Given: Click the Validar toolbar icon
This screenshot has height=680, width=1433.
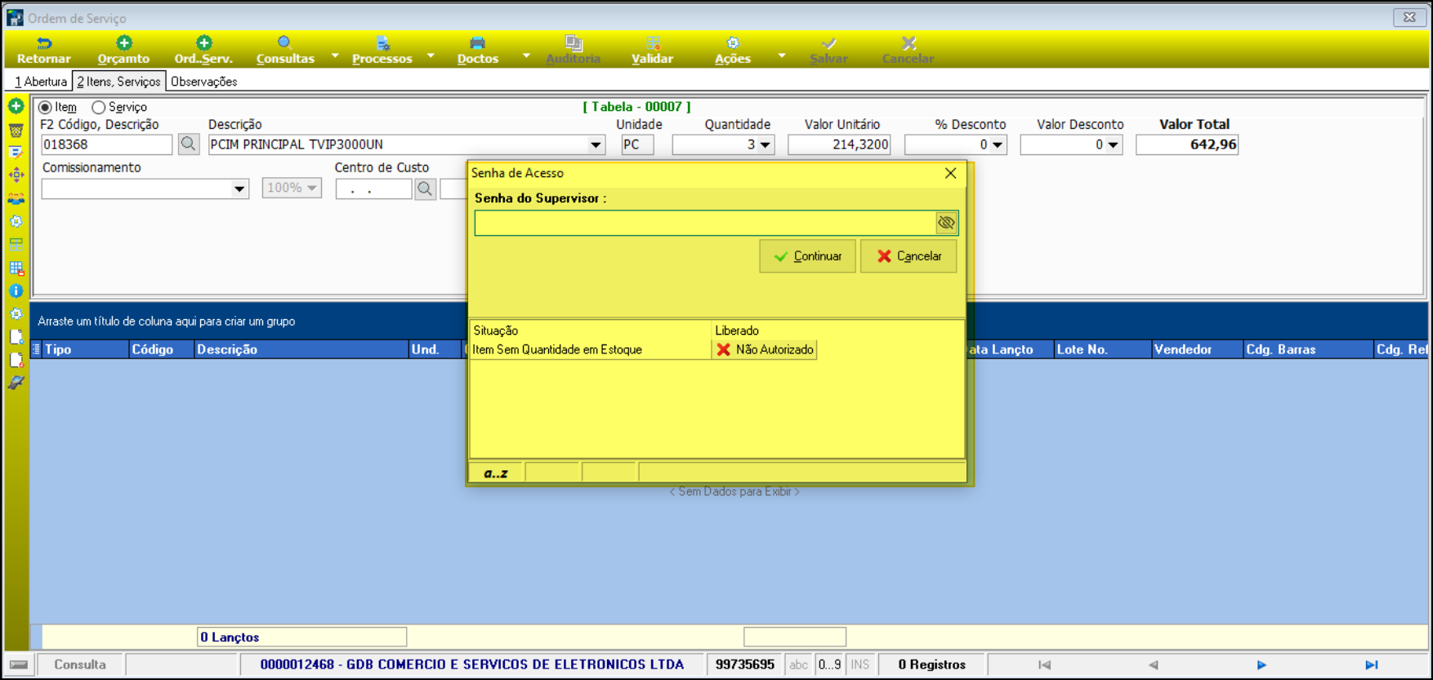Looking at the screenshot, I should pyautogui.click(x=652, y=43).
